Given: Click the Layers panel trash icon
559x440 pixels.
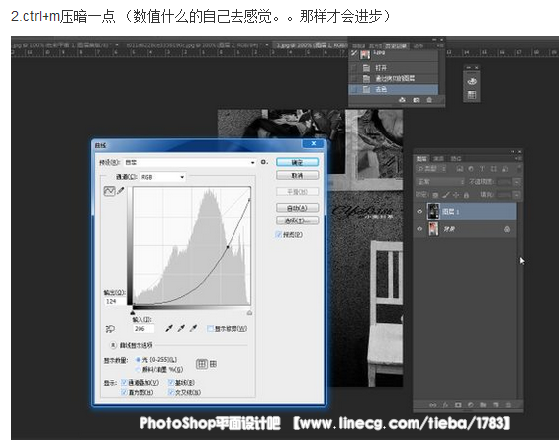Looking at the screenshot, I should (x=508, y=405).
